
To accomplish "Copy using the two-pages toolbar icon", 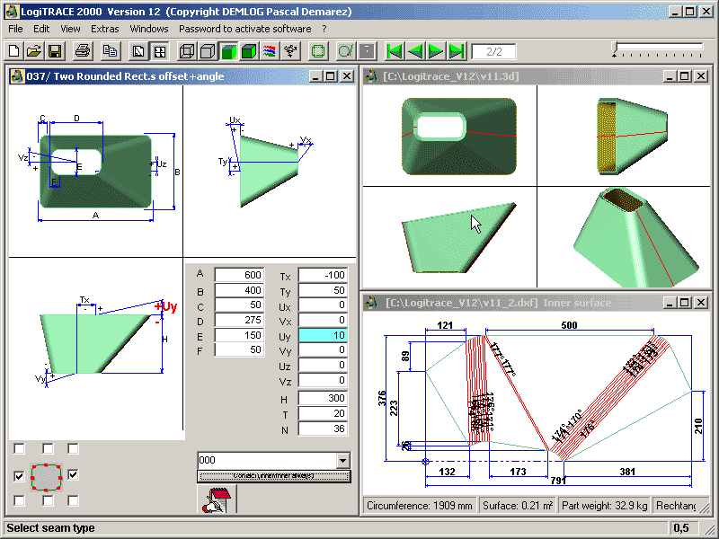I will pyautogui.click(x=110, y=51).
